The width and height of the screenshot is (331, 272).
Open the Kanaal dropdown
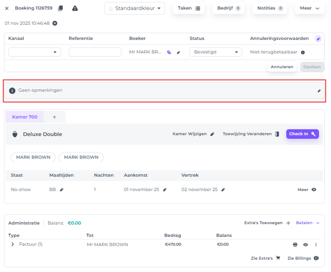coord(35,52)
